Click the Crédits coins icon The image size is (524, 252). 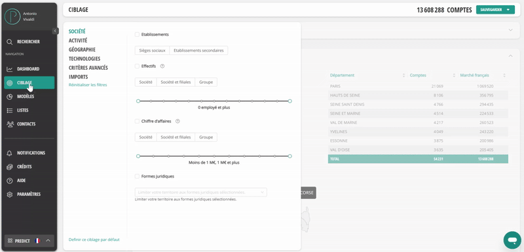pyautogui.click(x=9, y=166)
